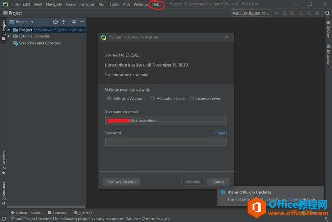Click the Activate button

(192, 181)
